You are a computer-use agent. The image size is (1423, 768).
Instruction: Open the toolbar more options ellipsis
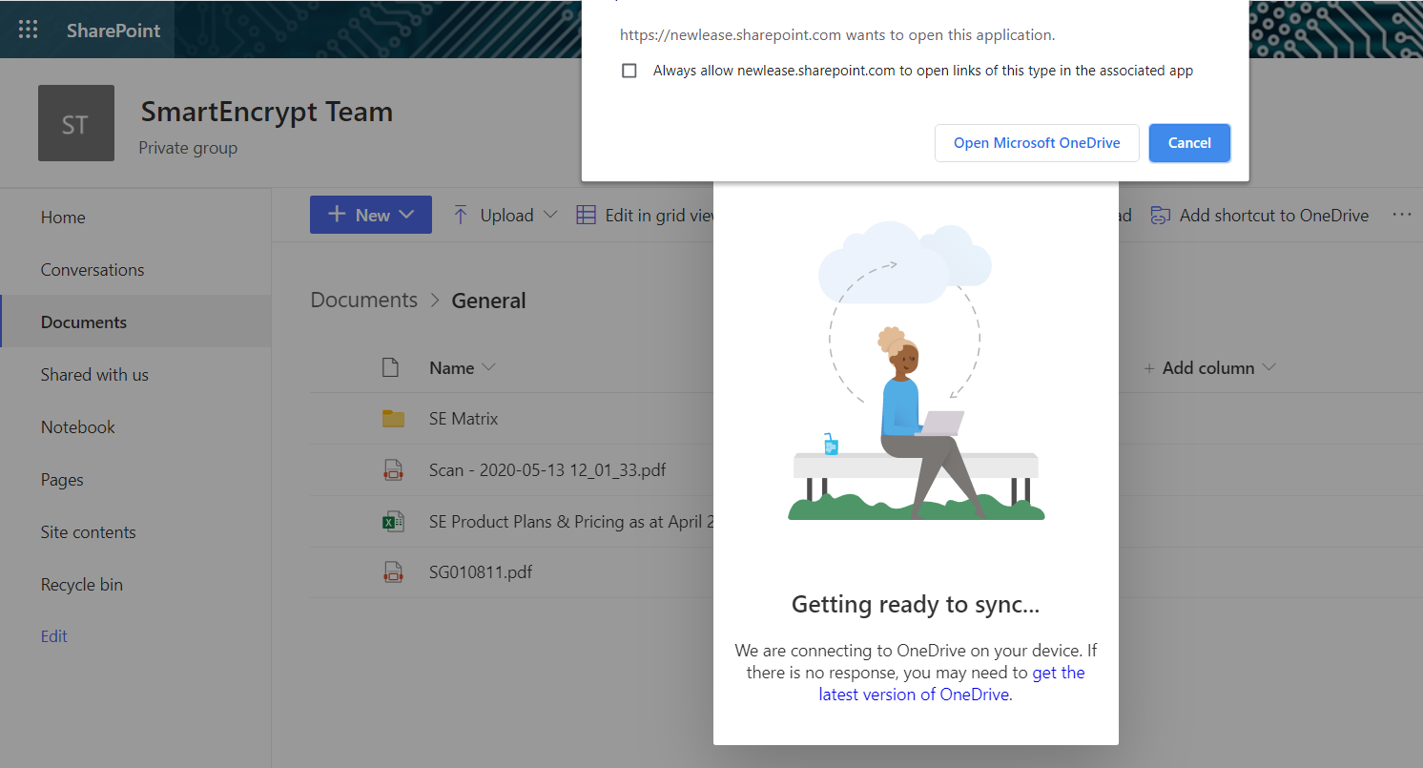point(1401,215)
